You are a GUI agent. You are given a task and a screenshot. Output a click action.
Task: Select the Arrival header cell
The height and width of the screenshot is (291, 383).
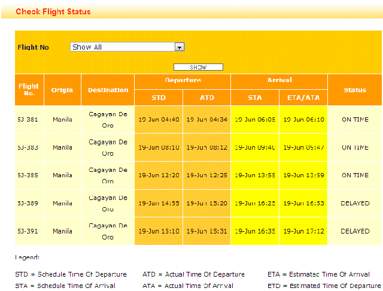[279, 80]
